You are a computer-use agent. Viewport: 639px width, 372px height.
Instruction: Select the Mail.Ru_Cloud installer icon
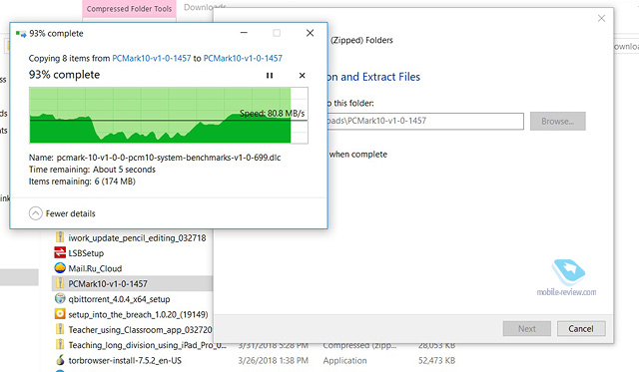tap(60, 268)
